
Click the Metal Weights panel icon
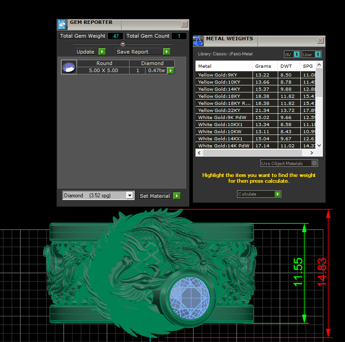(198, 41)
